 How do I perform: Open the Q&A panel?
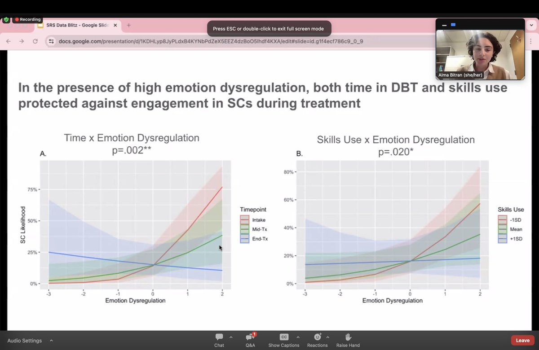coord(250,340)
